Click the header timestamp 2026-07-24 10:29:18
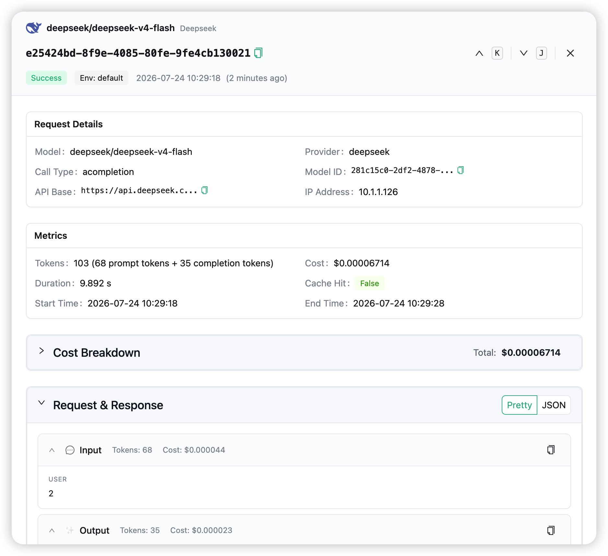Screen dimensions: 608x556 click(x=178, y=78)
